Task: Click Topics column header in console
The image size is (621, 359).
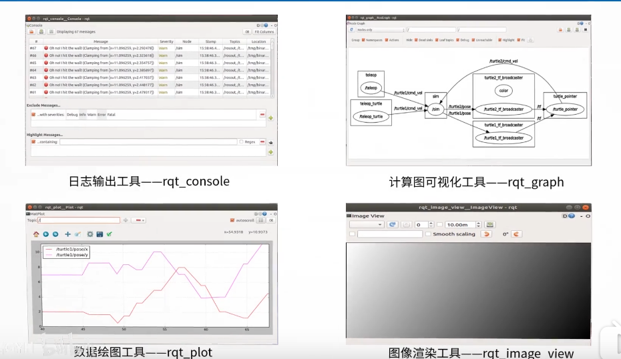Action: 235,41
